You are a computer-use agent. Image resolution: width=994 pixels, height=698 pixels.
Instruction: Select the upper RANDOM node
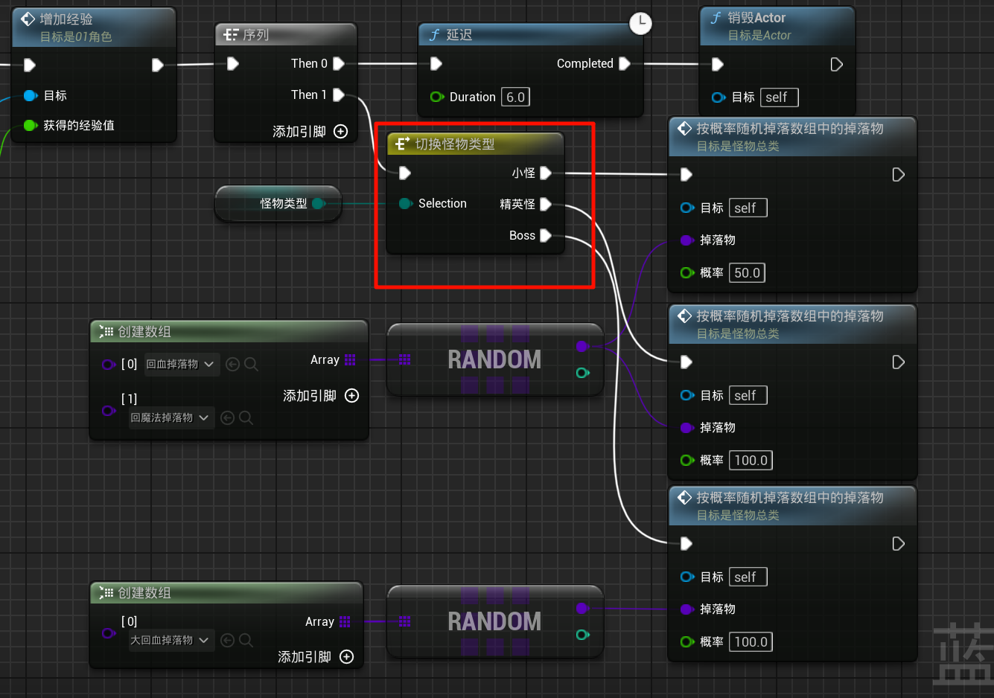(x=494, y=359)
